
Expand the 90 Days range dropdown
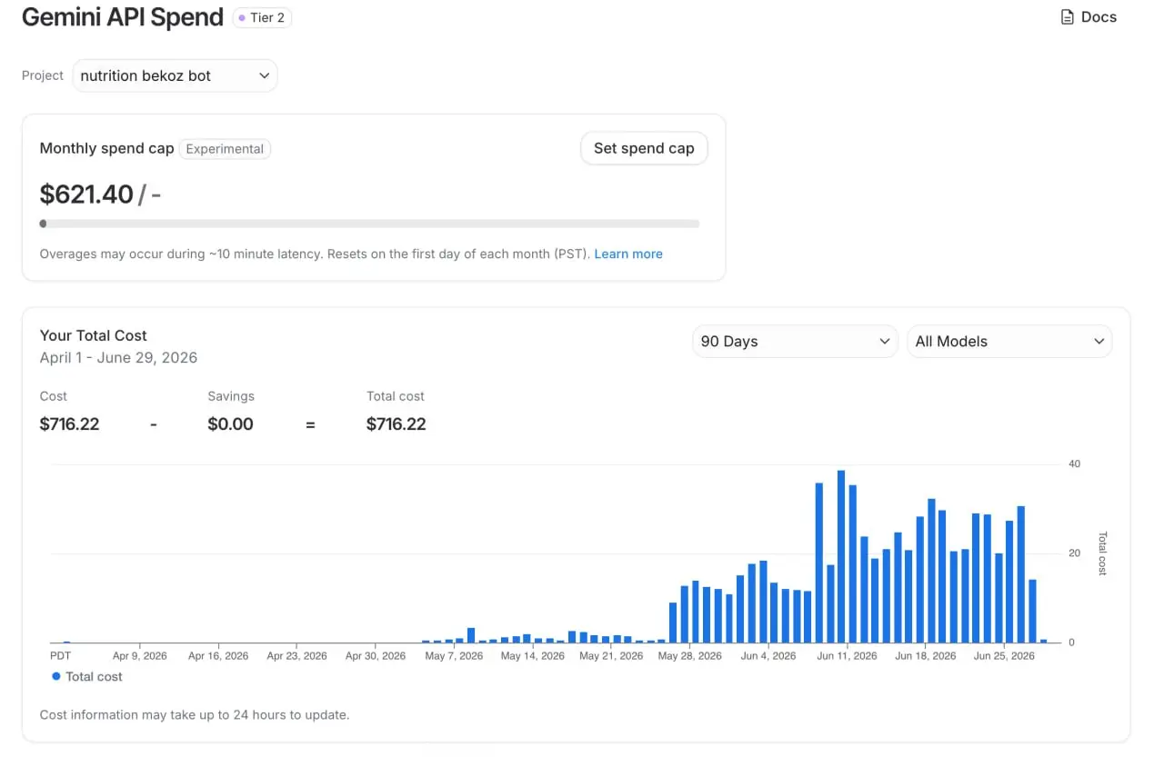(795, 342)
